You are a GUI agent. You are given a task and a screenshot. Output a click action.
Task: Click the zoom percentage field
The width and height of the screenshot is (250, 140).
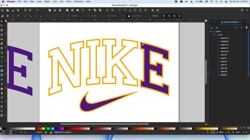tap(221, 132)
